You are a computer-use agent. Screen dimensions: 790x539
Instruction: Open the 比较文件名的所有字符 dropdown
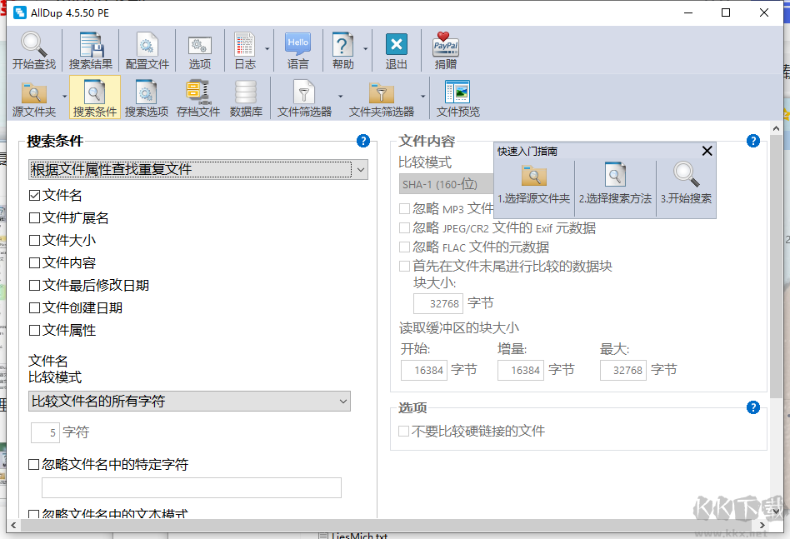[x=343, y=401]
